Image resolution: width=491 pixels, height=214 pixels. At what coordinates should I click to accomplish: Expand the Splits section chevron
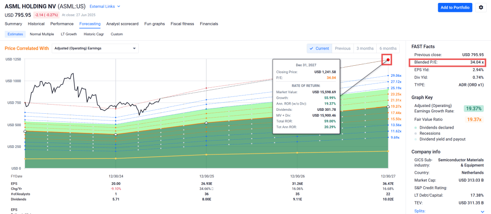click(x=482, y=211)
